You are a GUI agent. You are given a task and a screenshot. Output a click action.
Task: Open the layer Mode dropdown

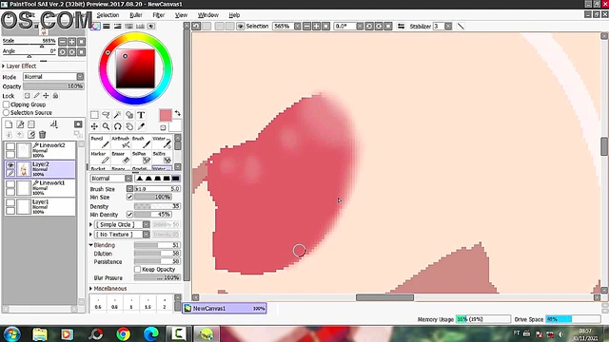coord(53,77)
